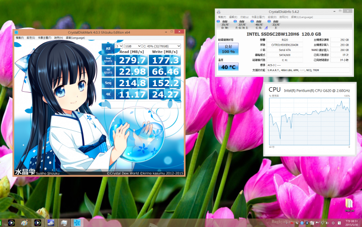The width and height of the screenshot is (362, 227).
Task: Select the J: disk at 33 °C
Action: tap(275, 25)
